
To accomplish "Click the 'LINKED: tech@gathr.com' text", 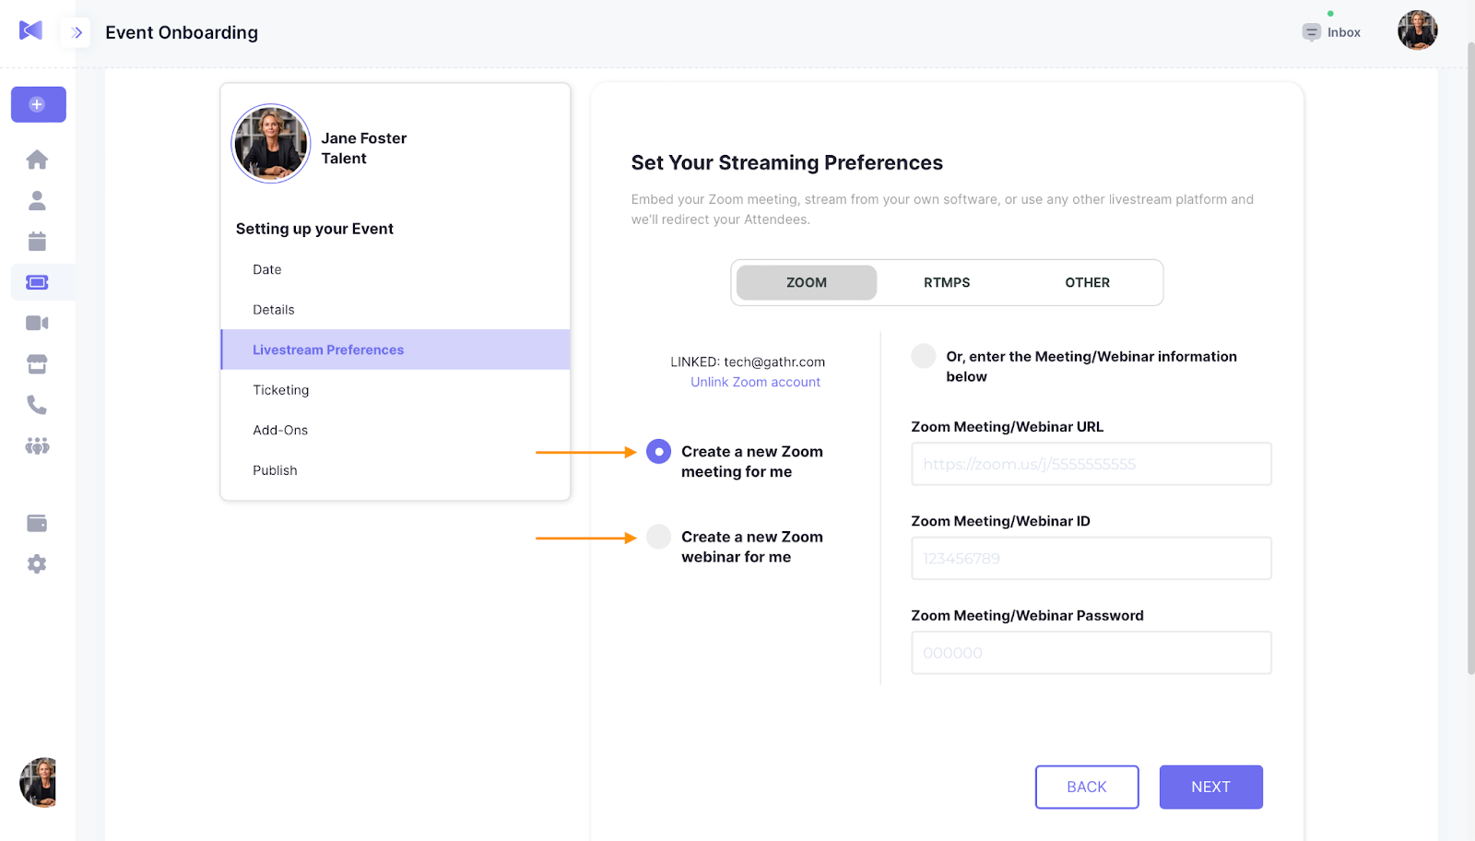I will click(x=748, y=361).
